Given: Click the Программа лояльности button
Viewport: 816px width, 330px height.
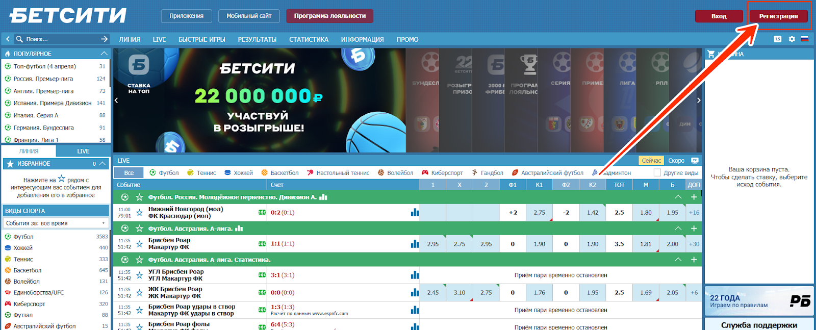Looking at the screenshot, I should pos(329,16).
